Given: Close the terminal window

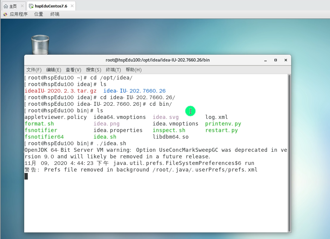Looking at the screenshot, I should 286,60.
